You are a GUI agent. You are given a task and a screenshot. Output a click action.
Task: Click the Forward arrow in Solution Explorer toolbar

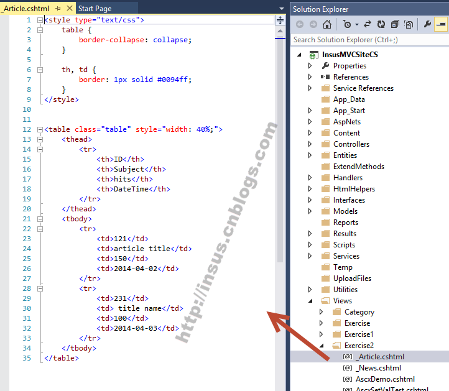point(313,24)
